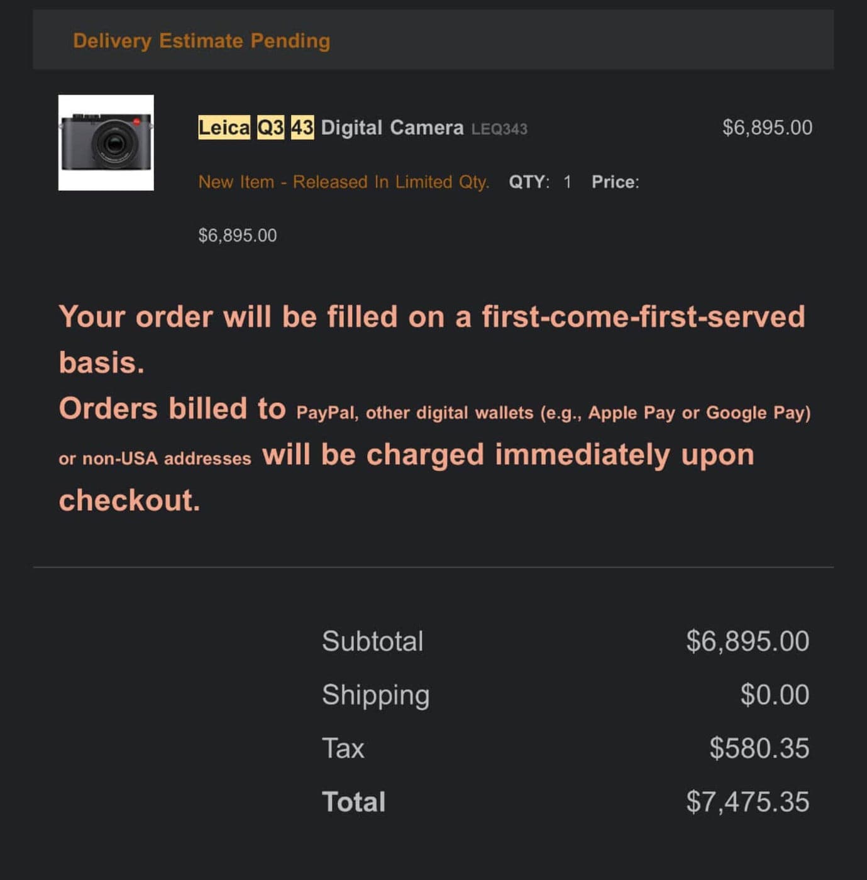Click the Shipping amount $0.00

(x=774, y=695)
